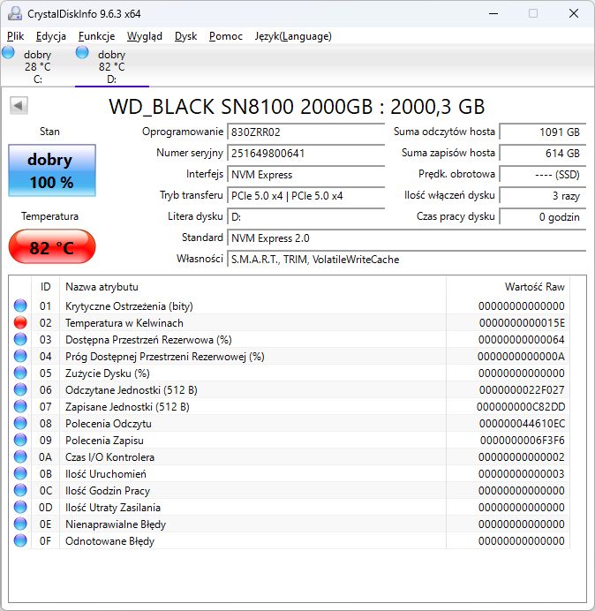Image resolution: width=595 pixels, height=611 pixels.
Task: Open the Funkcje menu
Action: tap(96, 36)
